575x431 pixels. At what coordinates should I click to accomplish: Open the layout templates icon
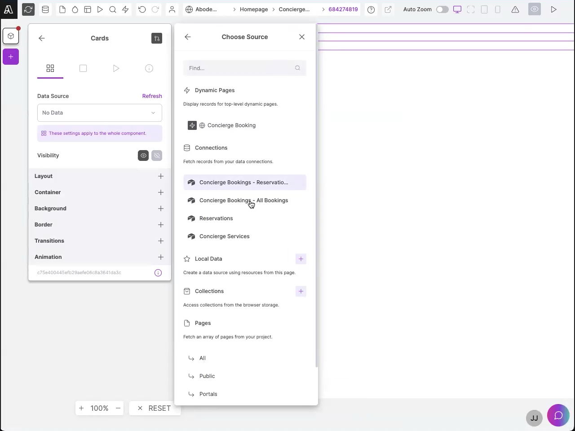[x=88, y=9]
